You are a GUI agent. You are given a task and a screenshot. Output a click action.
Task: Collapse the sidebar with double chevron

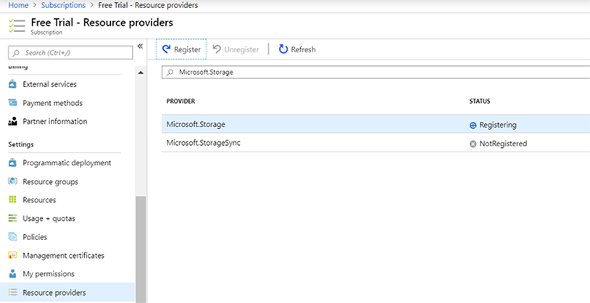coord(141,46)
